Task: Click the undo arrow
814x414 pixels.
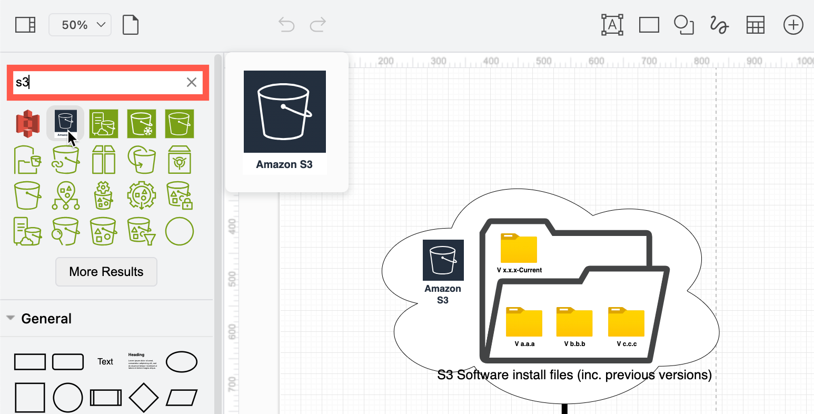Action: (286, 25)
